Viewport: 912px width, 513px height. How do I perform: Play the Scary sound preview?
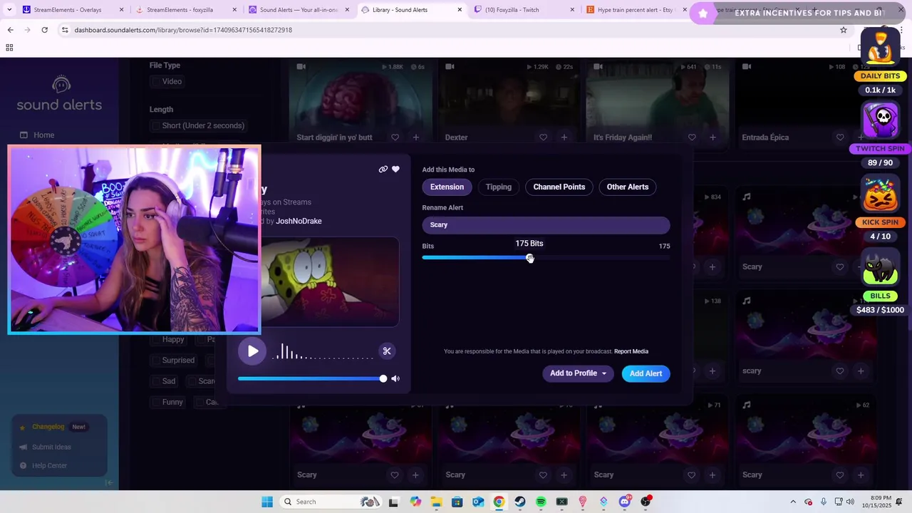(252, 351)
